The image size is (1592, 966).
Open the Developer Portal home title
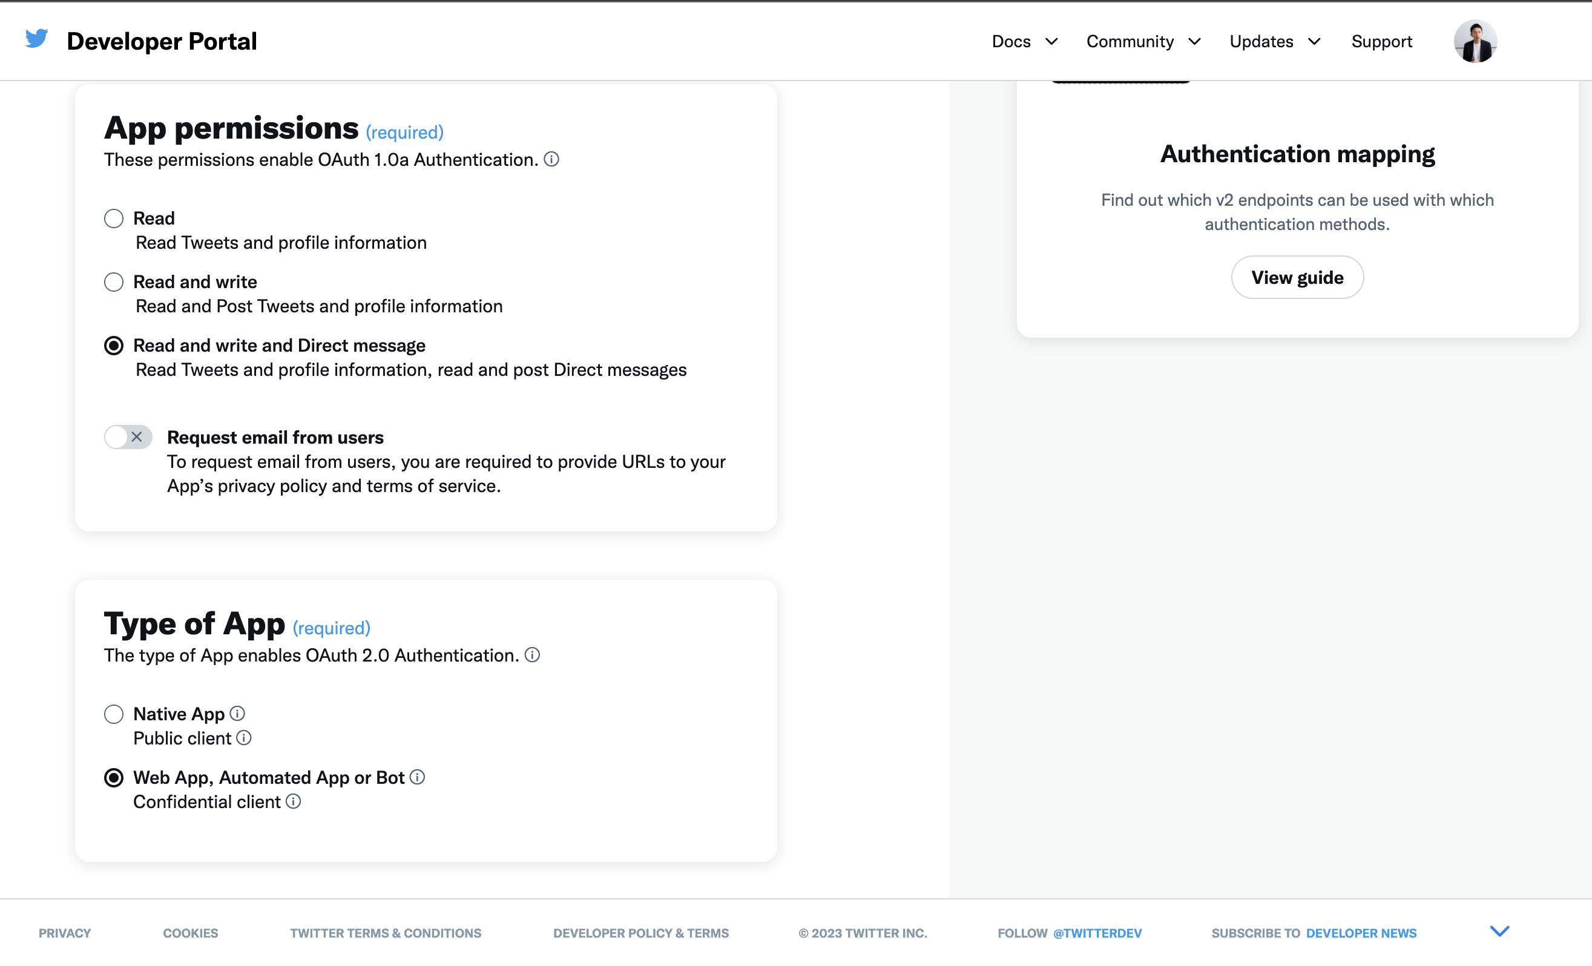pyautogui.click(x=162, y=41)
